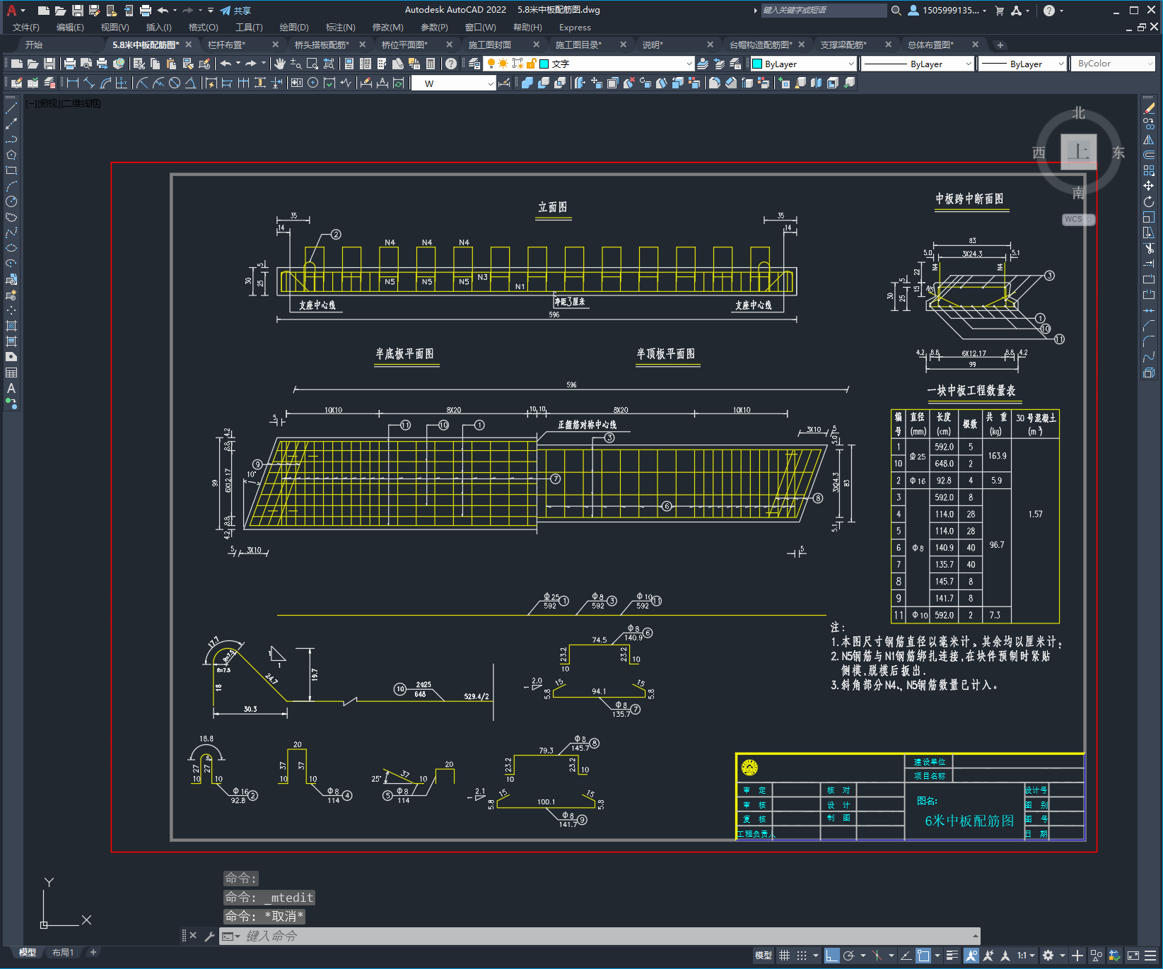Image resolution: width=1163 pixels, height=969 pixels.
Task: Open the Express menu
Action: (575, 28)
